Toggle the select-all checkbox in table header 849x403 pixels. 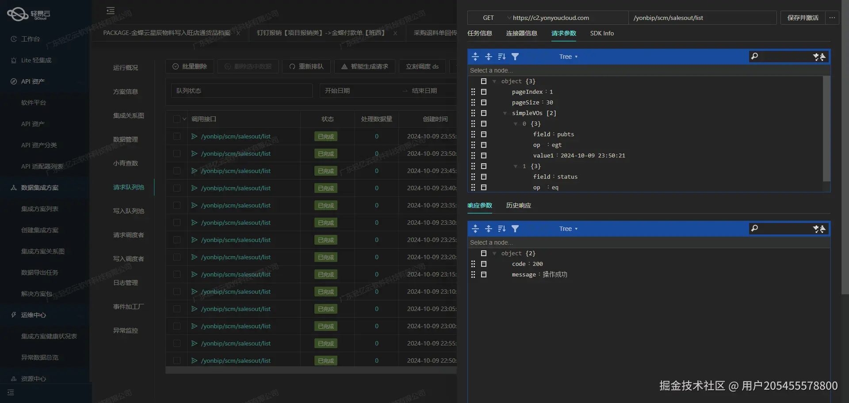177,119
